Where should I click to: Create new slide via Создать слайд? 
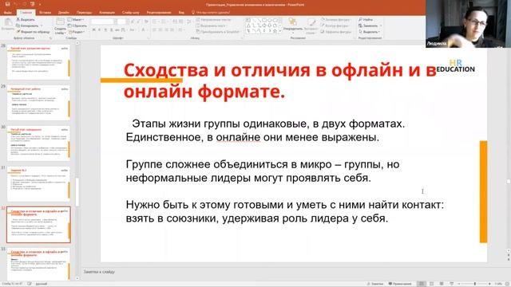pyautogui.click(x=60, y=26)
